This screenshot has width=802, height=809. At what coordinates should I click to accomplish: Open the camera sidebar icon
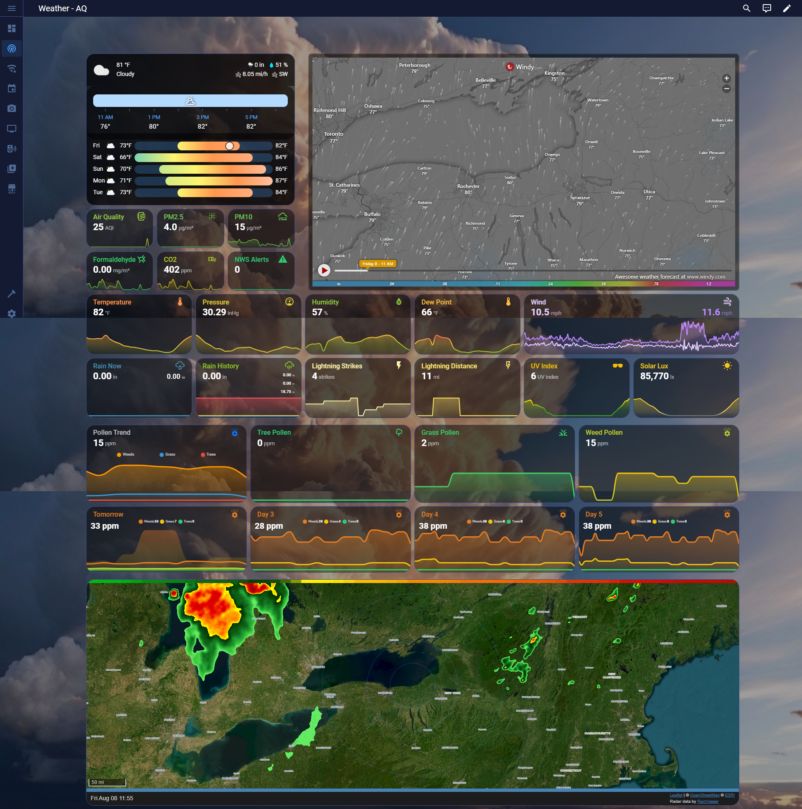12,109
